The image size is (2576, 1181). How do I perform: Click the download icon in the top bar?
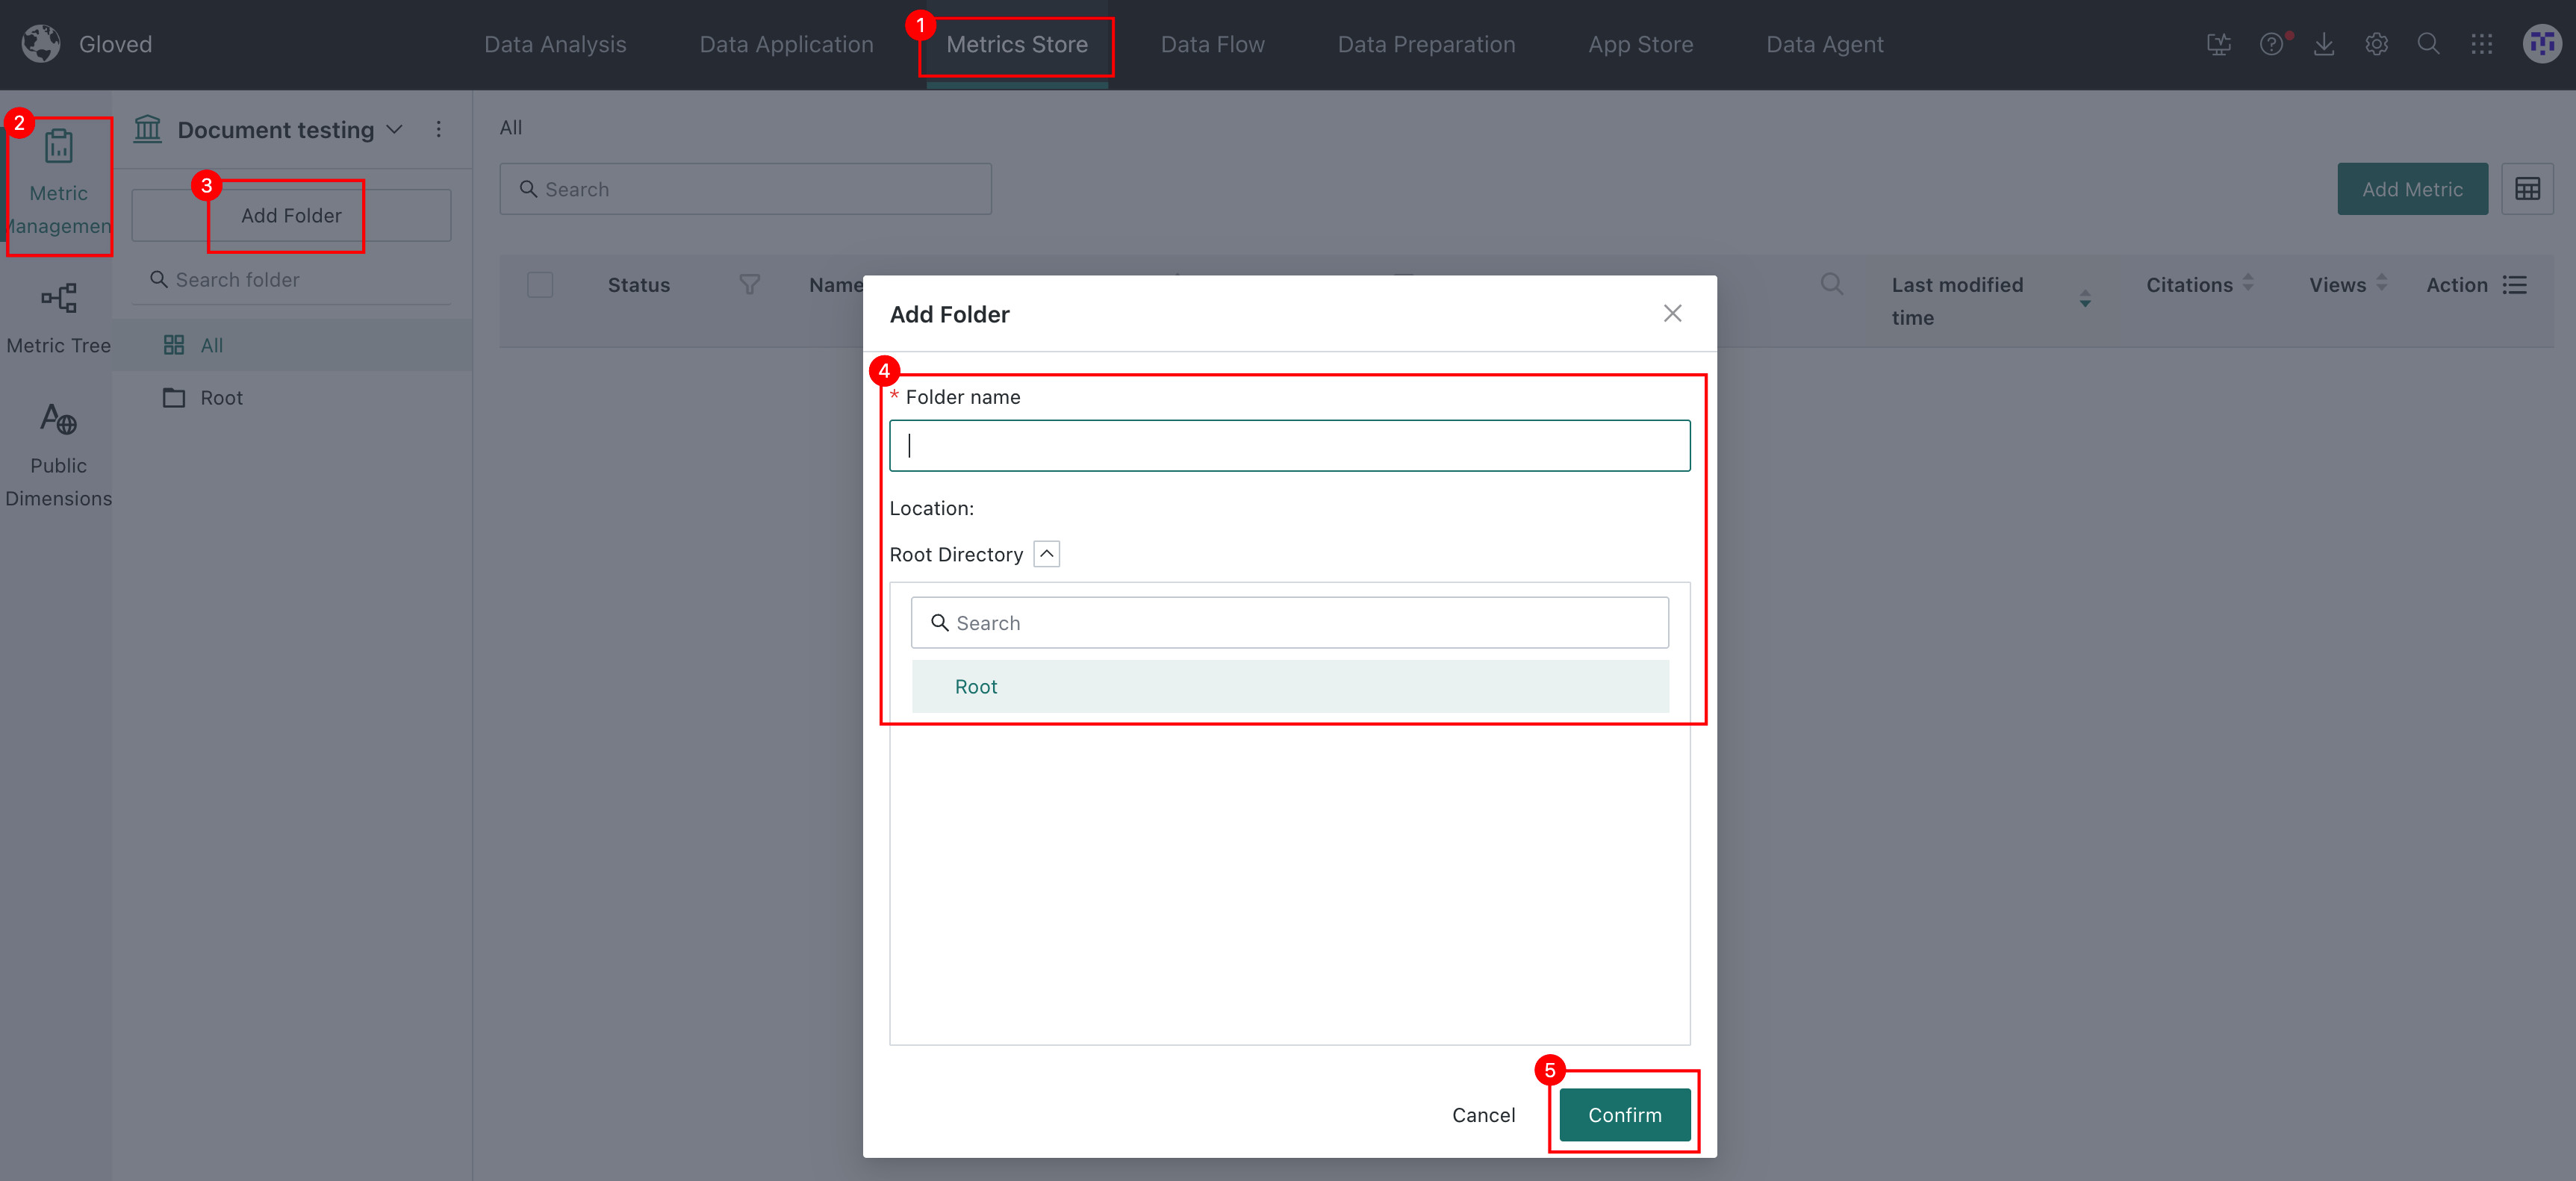[x=2324, y=44]
